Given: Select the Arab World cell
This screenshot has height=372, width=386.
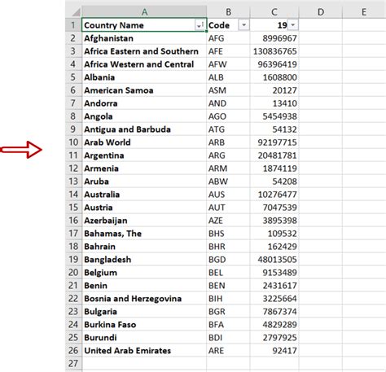Looking at the screenshot, I should click(144, 142).
